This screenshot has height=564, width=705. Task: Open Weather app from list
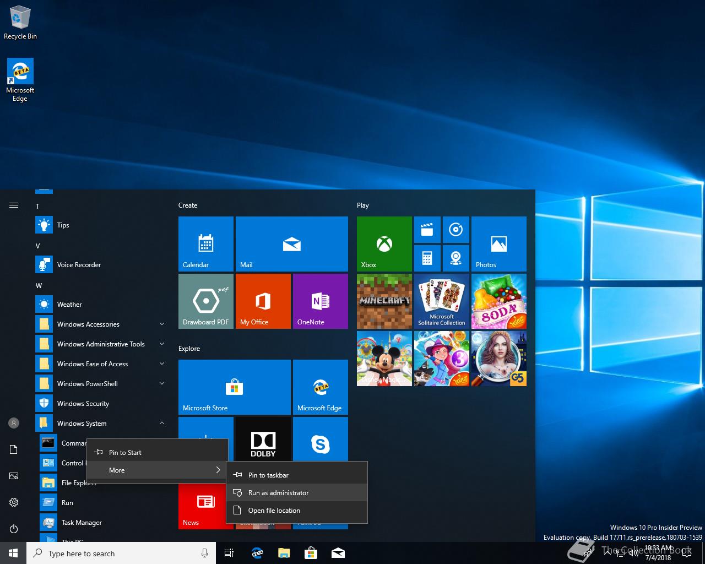101,305
